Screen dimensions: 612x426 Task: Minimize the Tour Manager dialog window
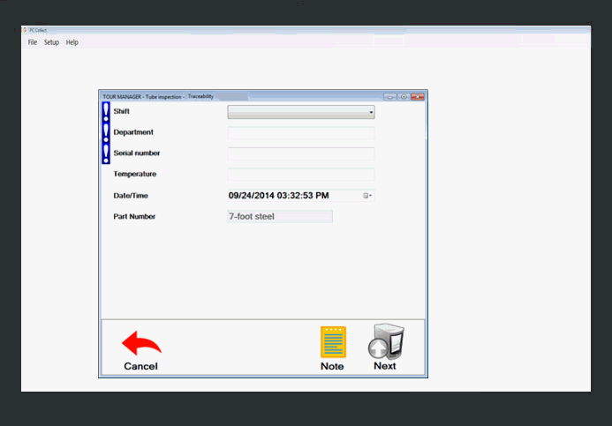(389, 96)
